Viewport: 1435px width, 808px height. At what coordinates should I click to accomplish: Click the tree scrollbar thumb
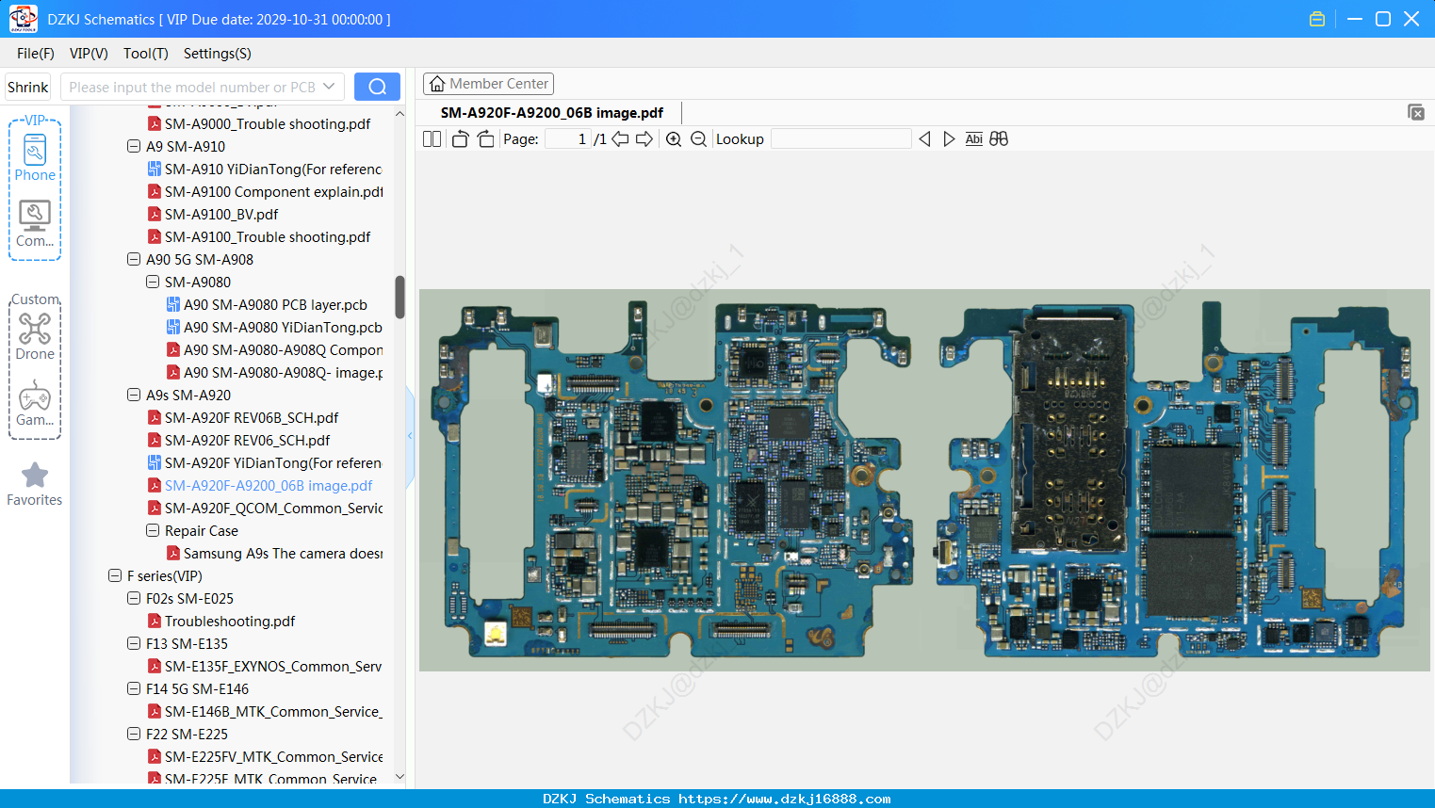point(400,297)
